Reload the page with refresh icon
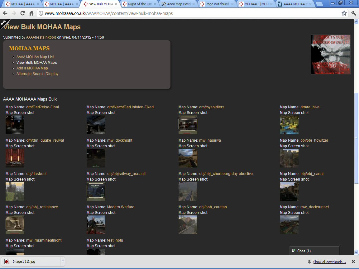The width and height of the screenshot is (359, 269). (22, 13)
